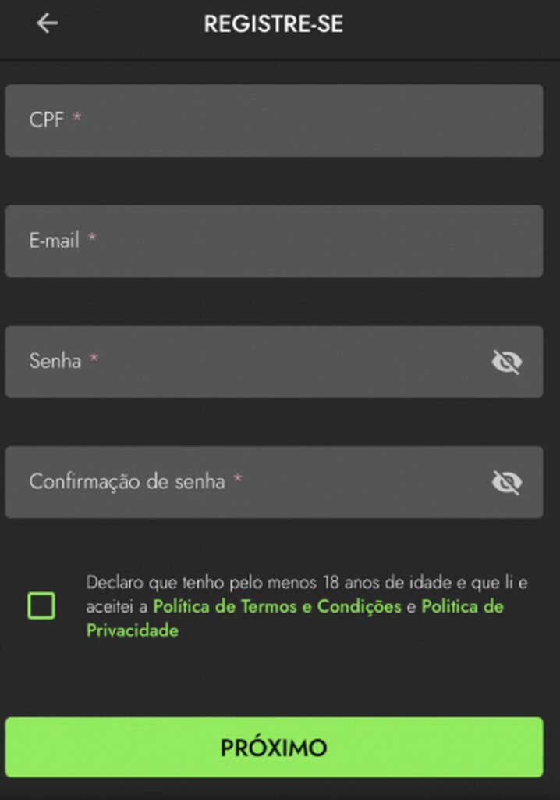Image resolution: width=560 pixels, height=800 pixels.
Task: Click the required asterisk beside CPF
Action: coord(77,118)
